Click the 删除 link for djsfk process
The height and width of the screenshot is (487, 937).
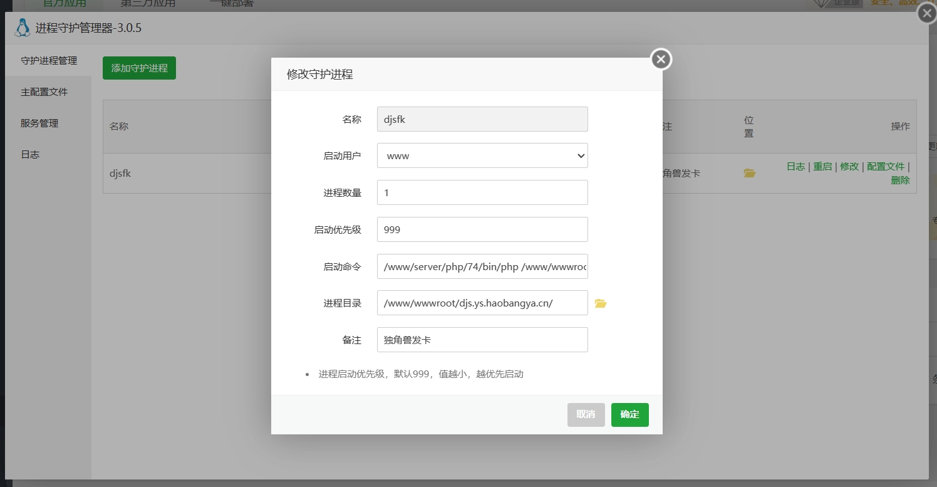pyautogui.click(x=900, y=180)
